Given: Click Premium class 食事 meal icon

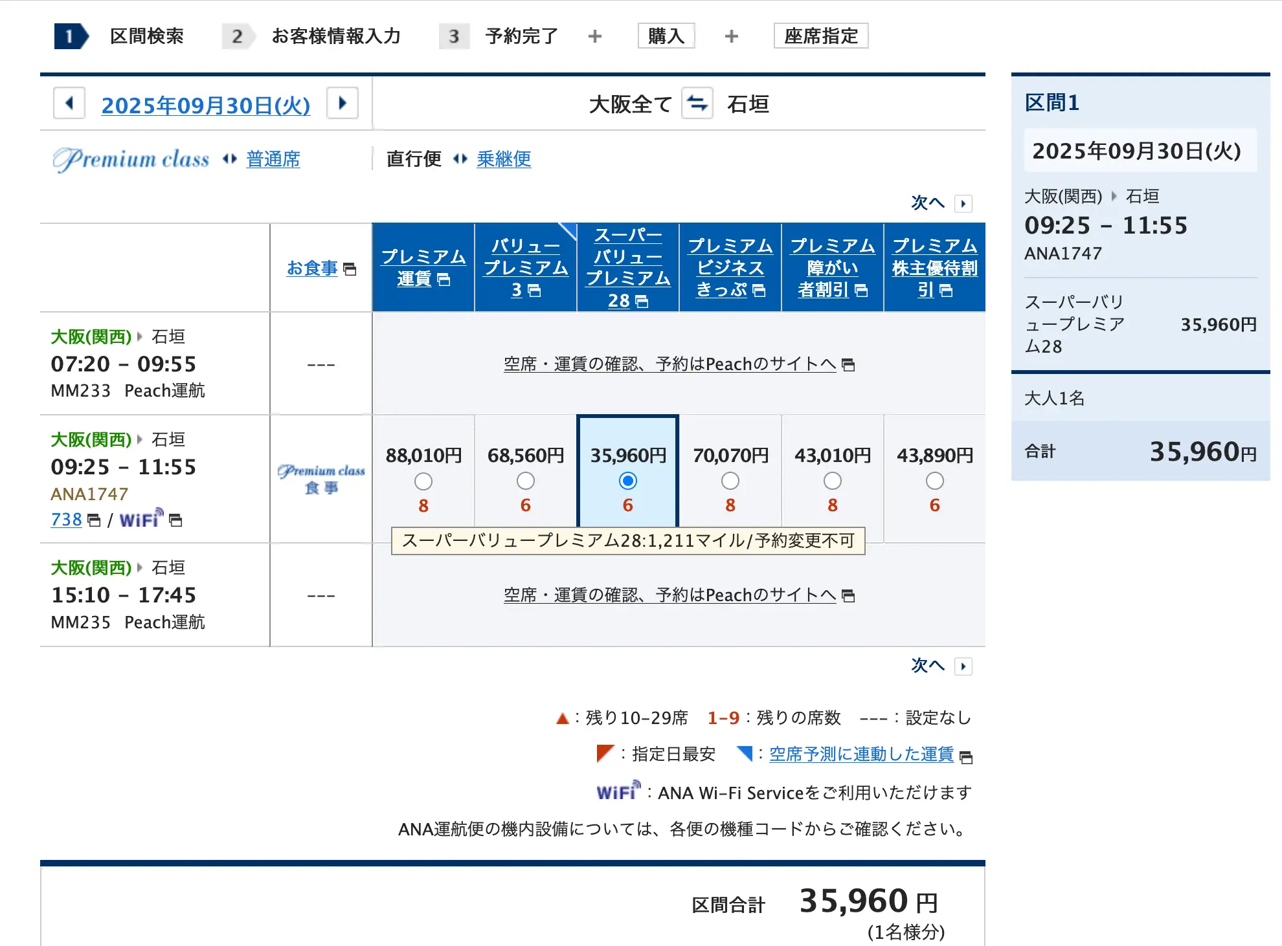Looking at the screenshot, I should click(321, 479).
